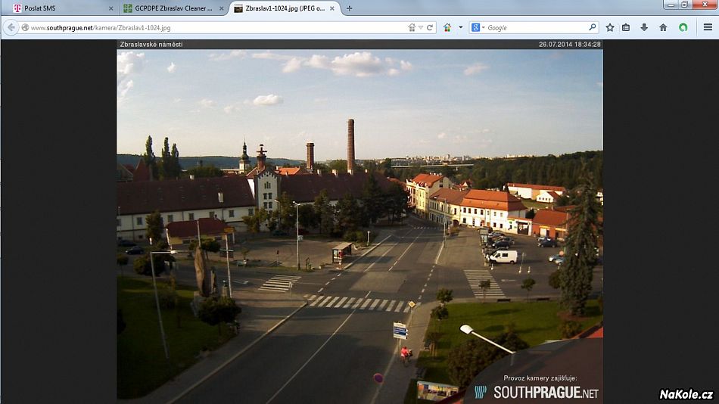Expand dropdown next to colorful house icon
The image size is (719, 404).
click(x=460, y=27)
